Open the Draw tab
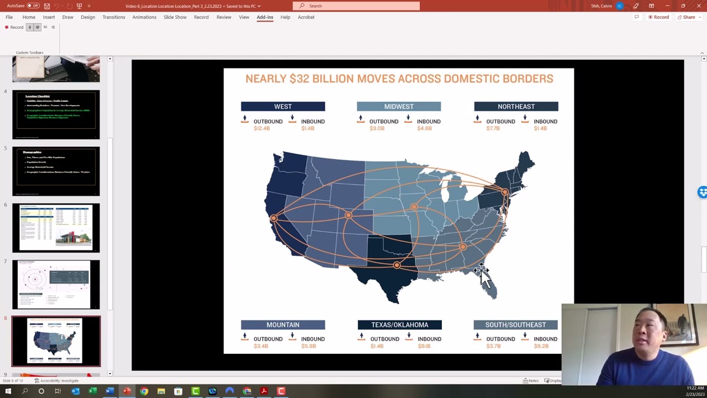 (68, 17)
